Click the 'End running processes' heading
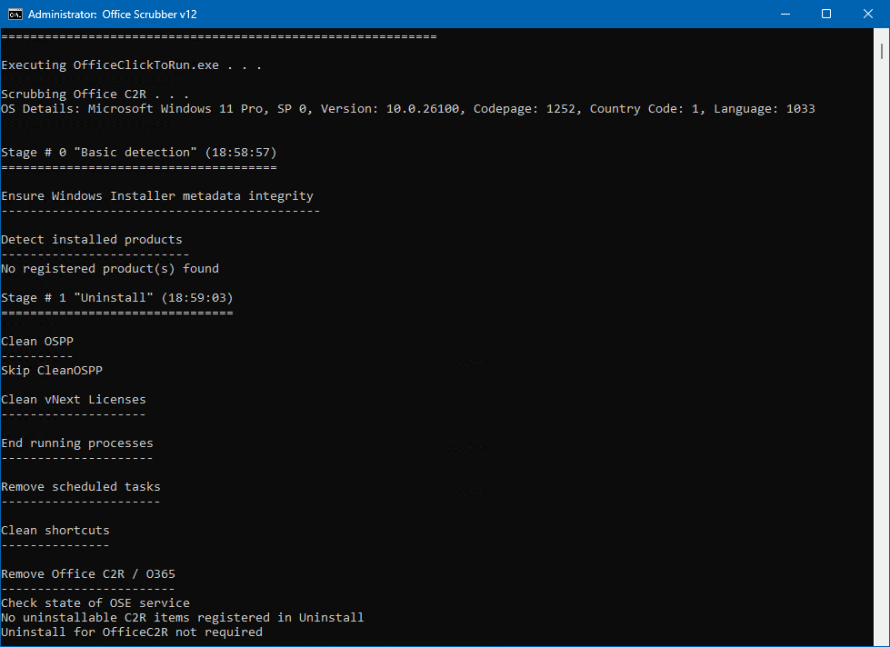 [77, 443]
